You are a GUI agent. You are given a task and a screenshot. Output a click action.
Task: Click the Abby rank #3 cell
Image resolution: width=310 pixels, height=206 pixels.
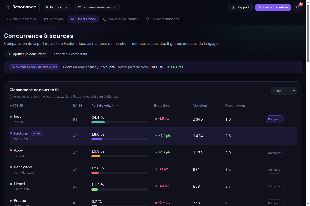(x=75, y=153)
